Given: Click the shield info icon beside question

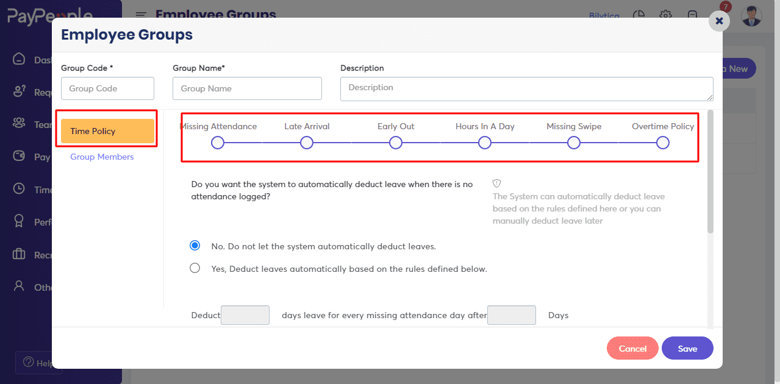Looking at the screenshot, I should click(x=496, y=183).
